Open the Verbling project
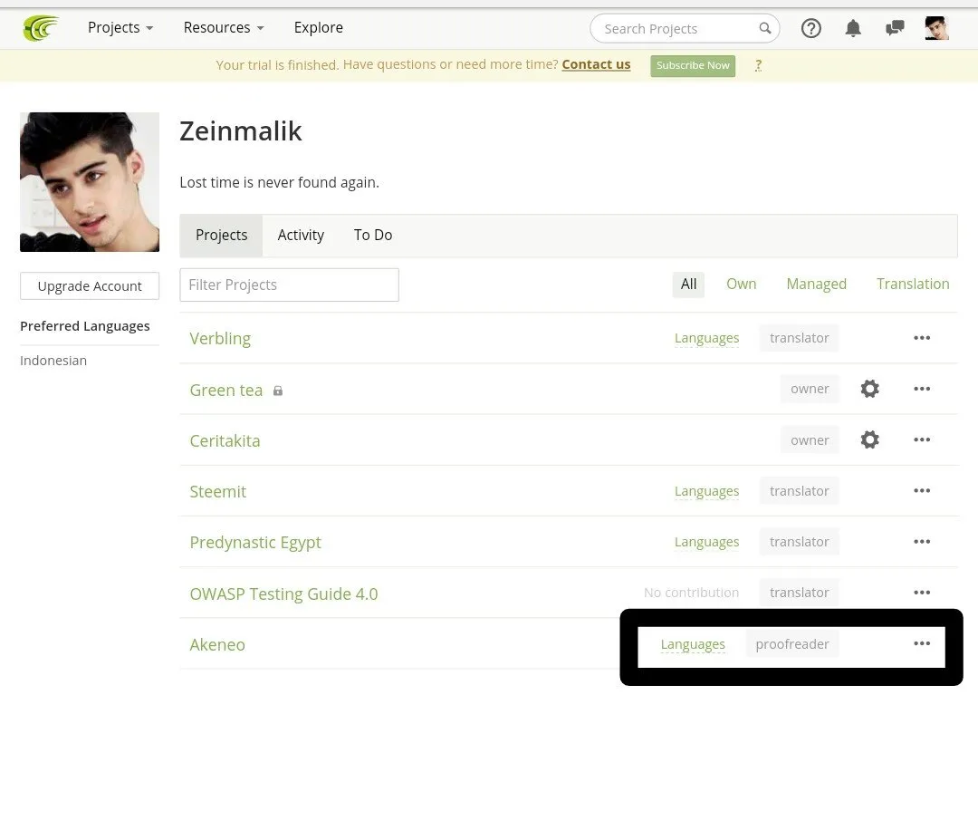This screenshot has width=978, height=830. 220,338
